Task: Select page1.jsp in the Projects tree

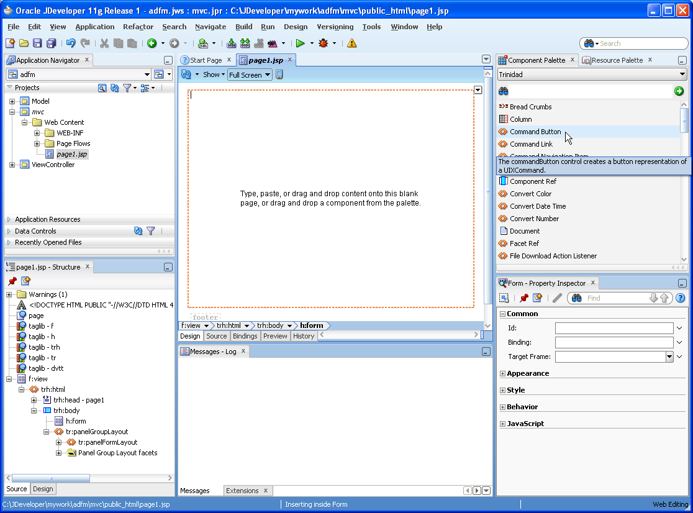Action: pyautogui.click(x=72, y=154)
